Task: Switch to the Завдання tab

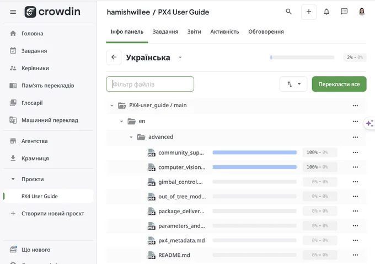Action: click(165, 31)
